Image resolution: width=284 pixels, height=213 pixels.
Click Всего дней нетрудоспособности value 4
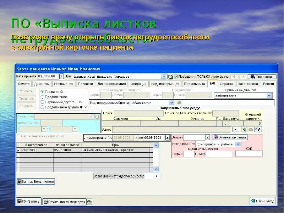(x=152, y=176)
